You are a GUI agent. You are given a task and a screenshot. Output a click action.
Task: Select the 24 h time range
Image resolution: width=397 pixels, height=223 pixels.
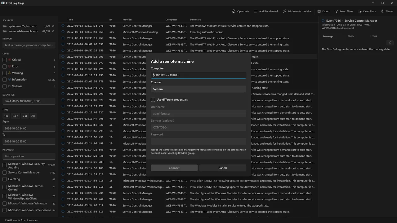click(15, 116)
